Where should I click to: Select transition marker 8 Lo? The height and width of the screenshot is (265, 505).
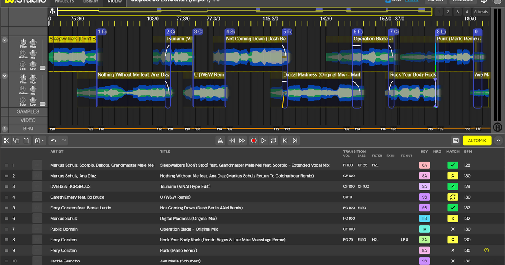click(x=441, y=32)
